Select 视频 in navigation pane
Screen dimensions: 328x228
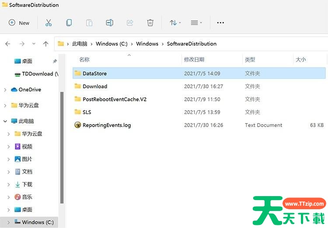24,146
